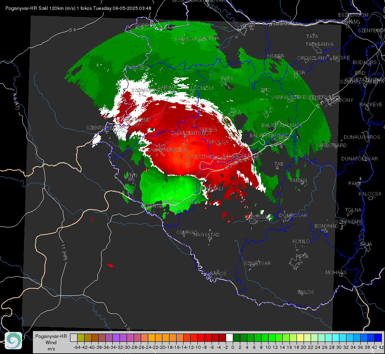Click the CSURGO label
The height and width of the screenshot is (354, 385).
(x=187, y=232)
